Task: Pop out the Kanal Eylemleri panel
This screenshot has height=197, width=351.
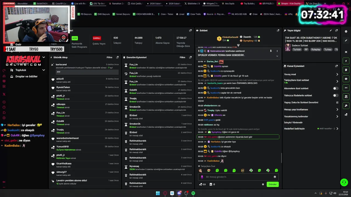Action: [x=336, y=66]
